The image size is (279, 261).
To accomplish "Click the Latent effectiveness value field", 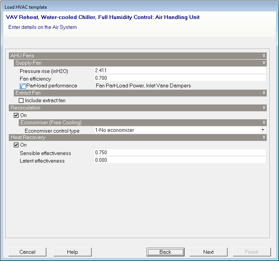I will (180, 160).
